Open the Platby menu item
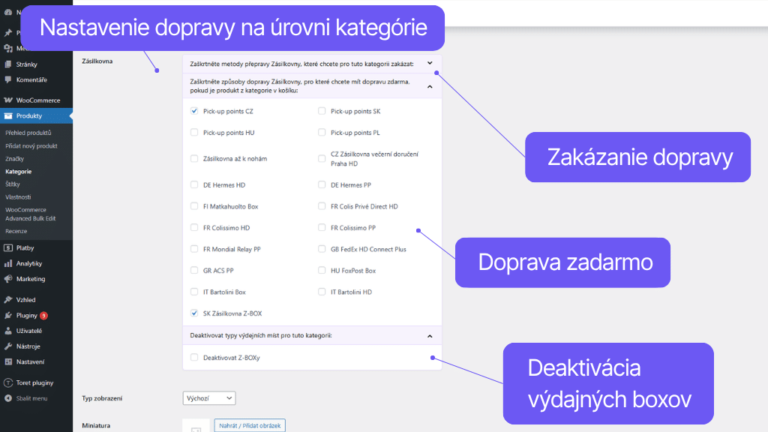Screen dimensions: 768x432 [25, 247]
